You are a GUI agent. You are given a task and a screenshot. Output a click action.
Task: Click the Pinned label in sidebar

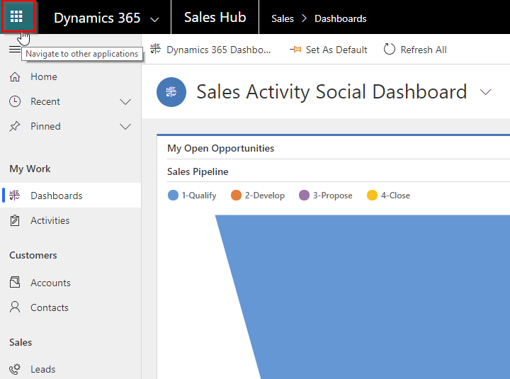[45, 126]
